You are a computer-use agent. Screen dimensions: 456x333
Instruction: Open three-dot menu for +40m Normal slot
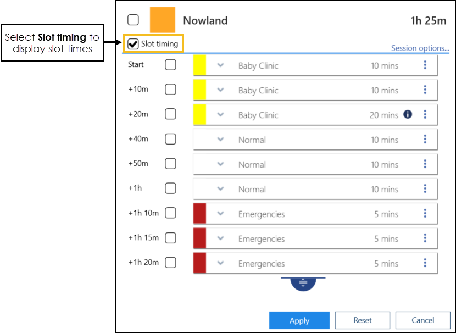pos(425,139)
